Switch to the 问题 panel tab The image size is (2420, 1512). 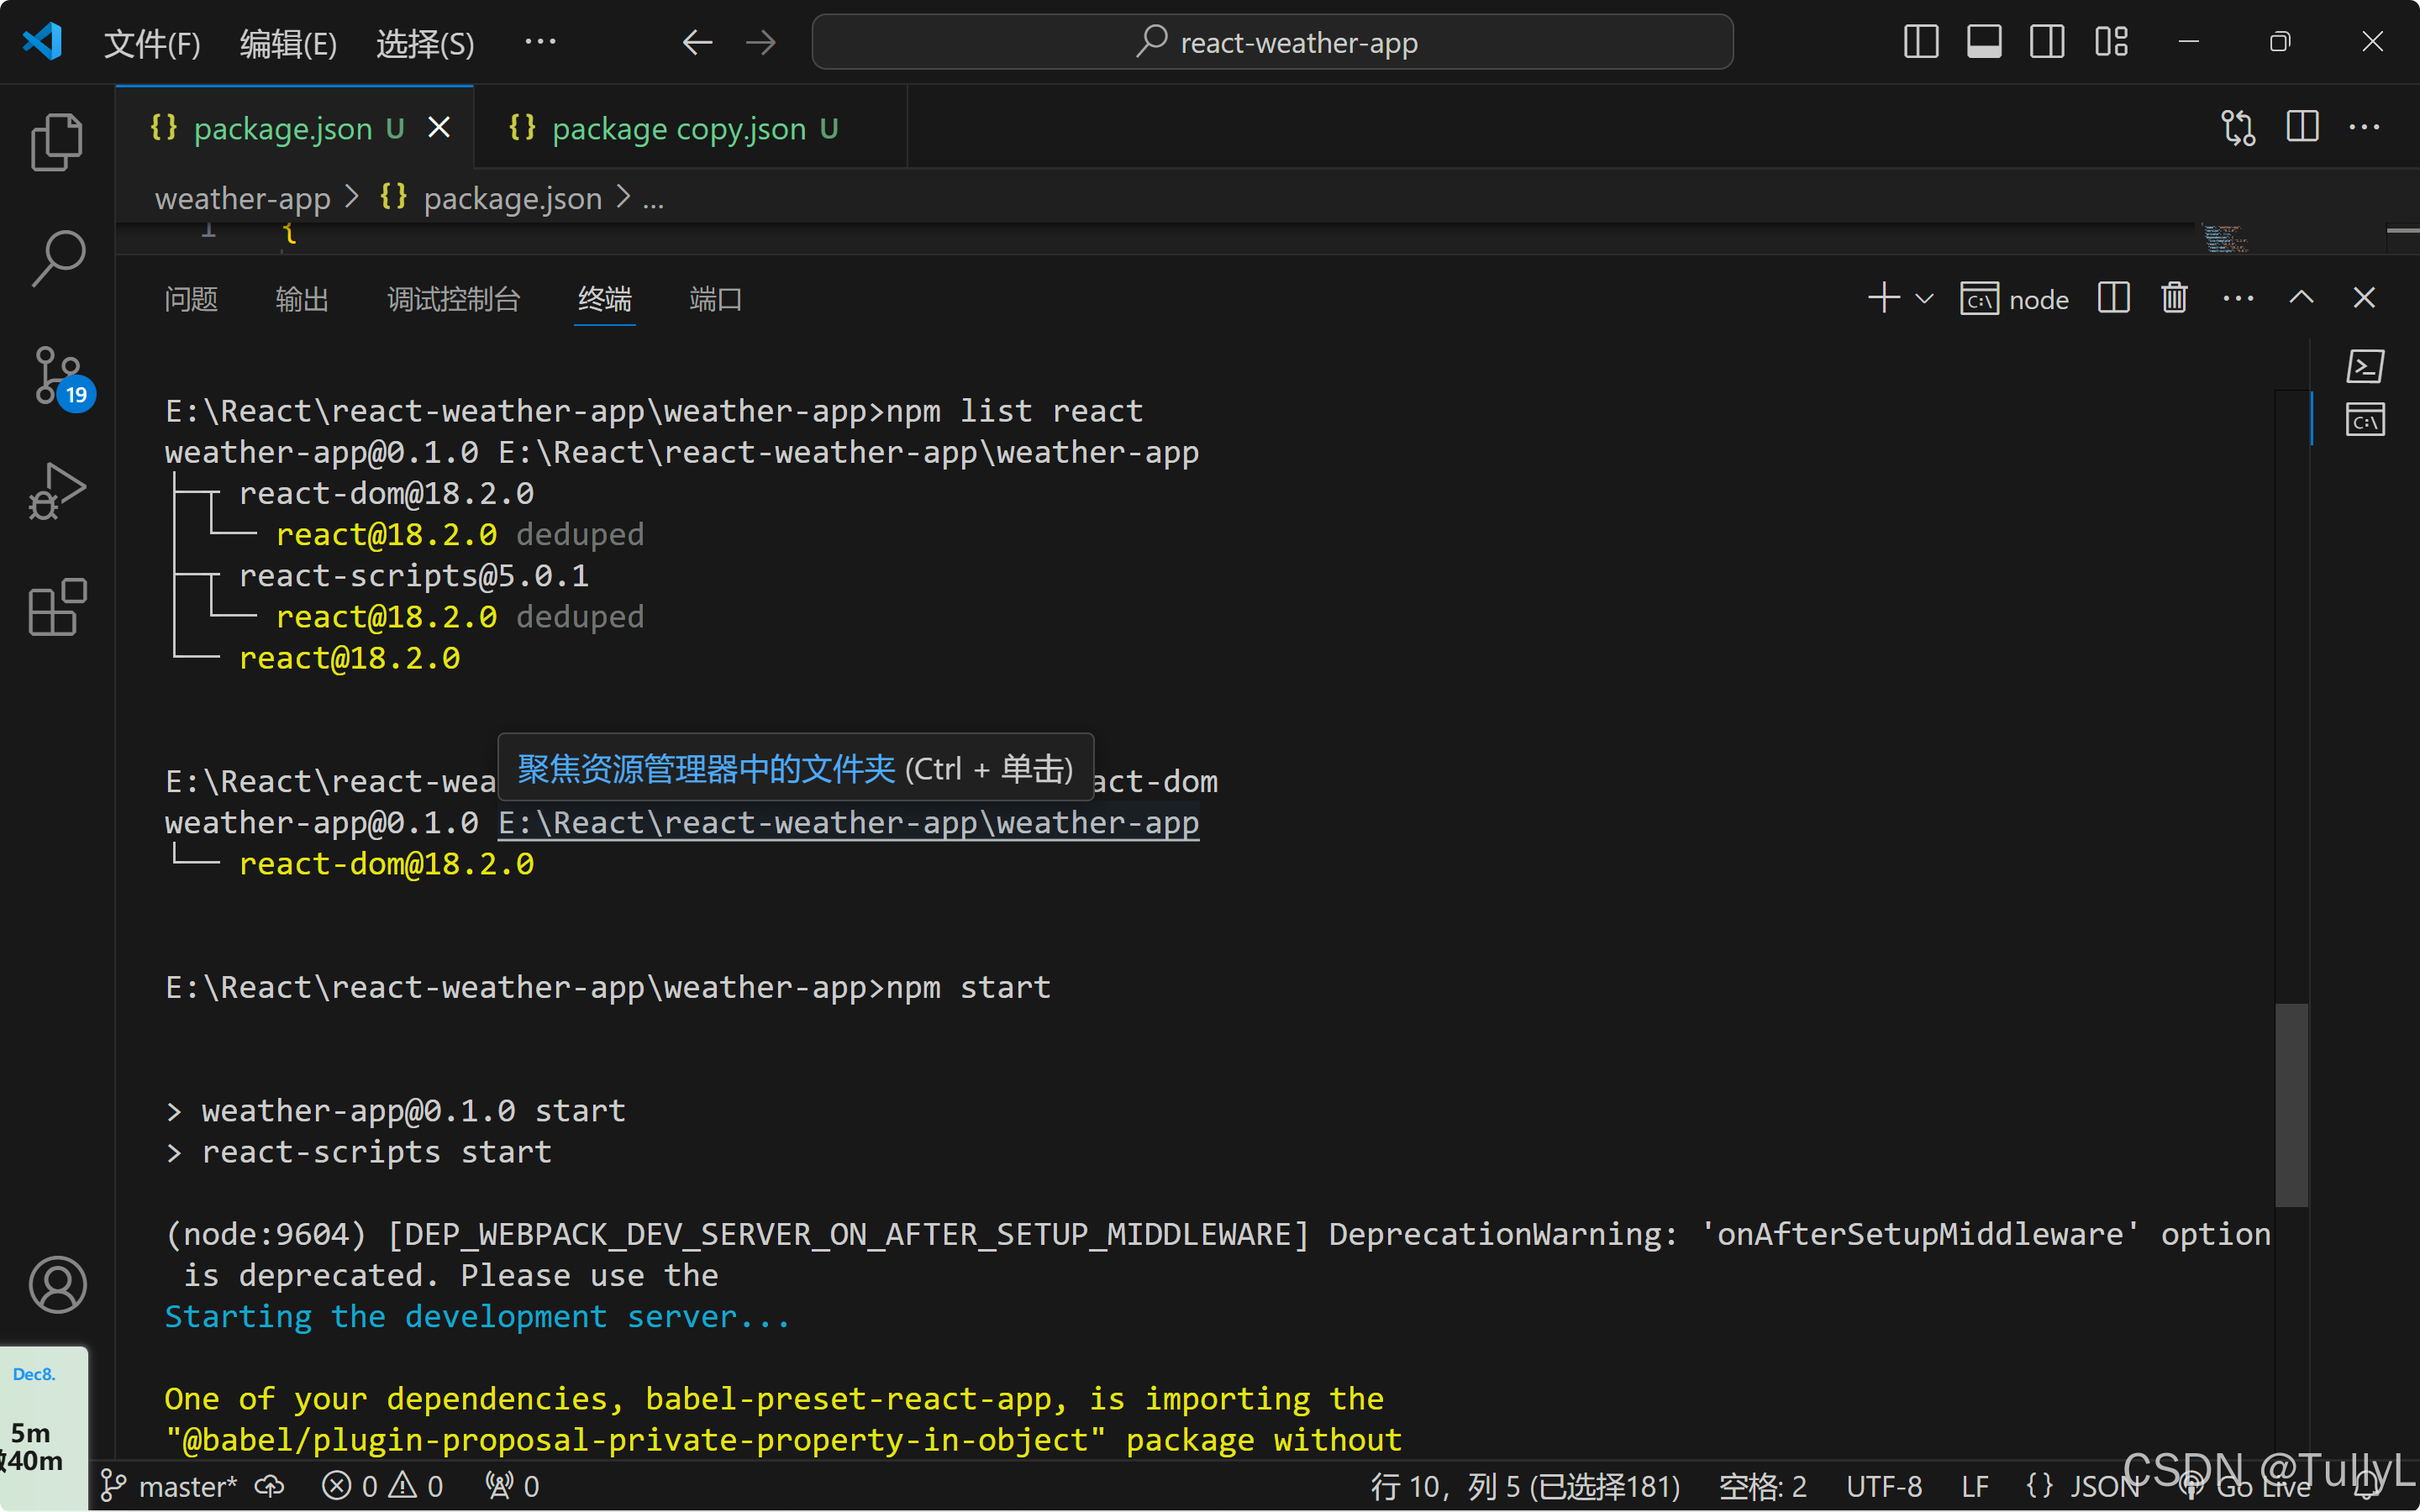[191, 299]
